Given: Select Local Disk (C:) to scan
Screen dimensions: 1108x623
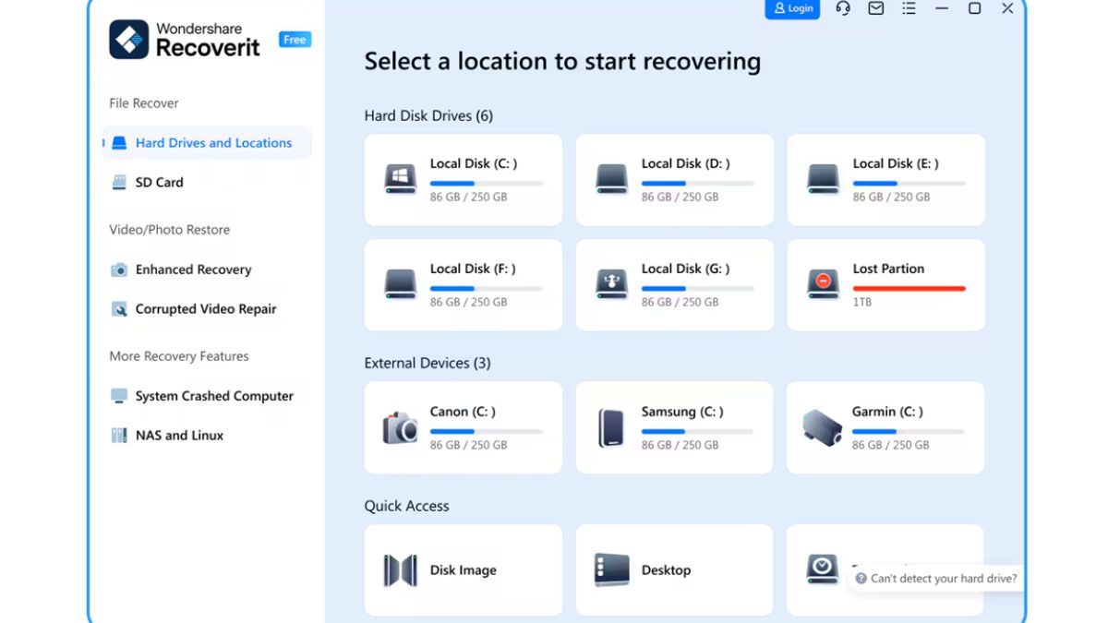Looking at the screenshot, I should click(463, 179).
